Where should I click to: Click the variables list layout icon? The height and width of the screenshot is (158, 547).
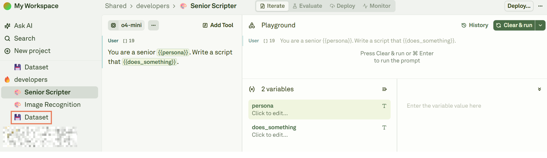(384, 89)
